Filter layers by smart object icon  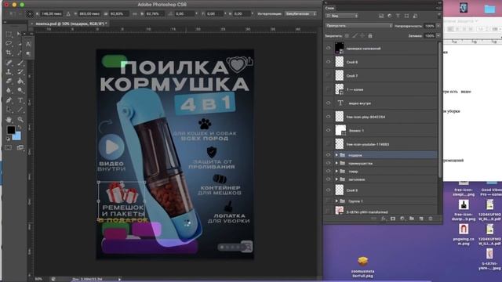click(415, 16)
